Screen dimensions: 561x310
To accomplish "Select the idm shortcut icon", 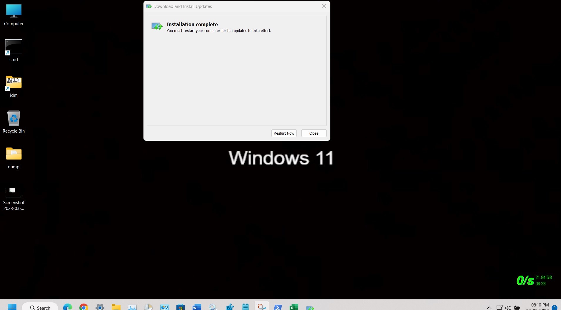I will (14, 87).
